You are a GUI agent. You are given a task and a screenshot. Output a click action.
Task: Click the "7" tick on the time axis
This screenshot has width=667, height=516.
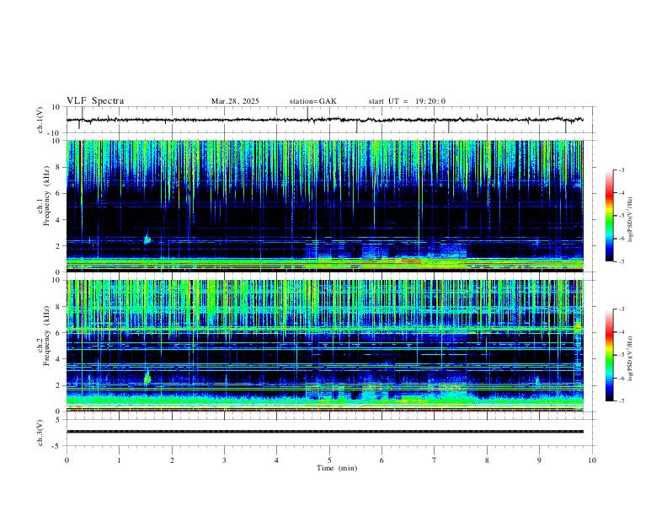435,460
